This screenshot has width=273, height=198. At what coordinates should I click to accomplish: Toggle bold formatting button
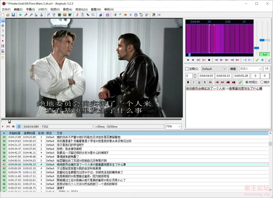coord(188,82)
